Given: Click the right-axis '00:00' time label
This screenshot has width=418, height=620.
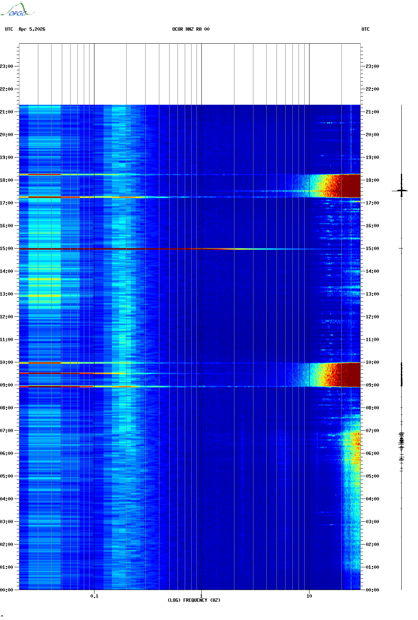Looking at the screenshot, I should pyautogui.click(x=372, y=590).
